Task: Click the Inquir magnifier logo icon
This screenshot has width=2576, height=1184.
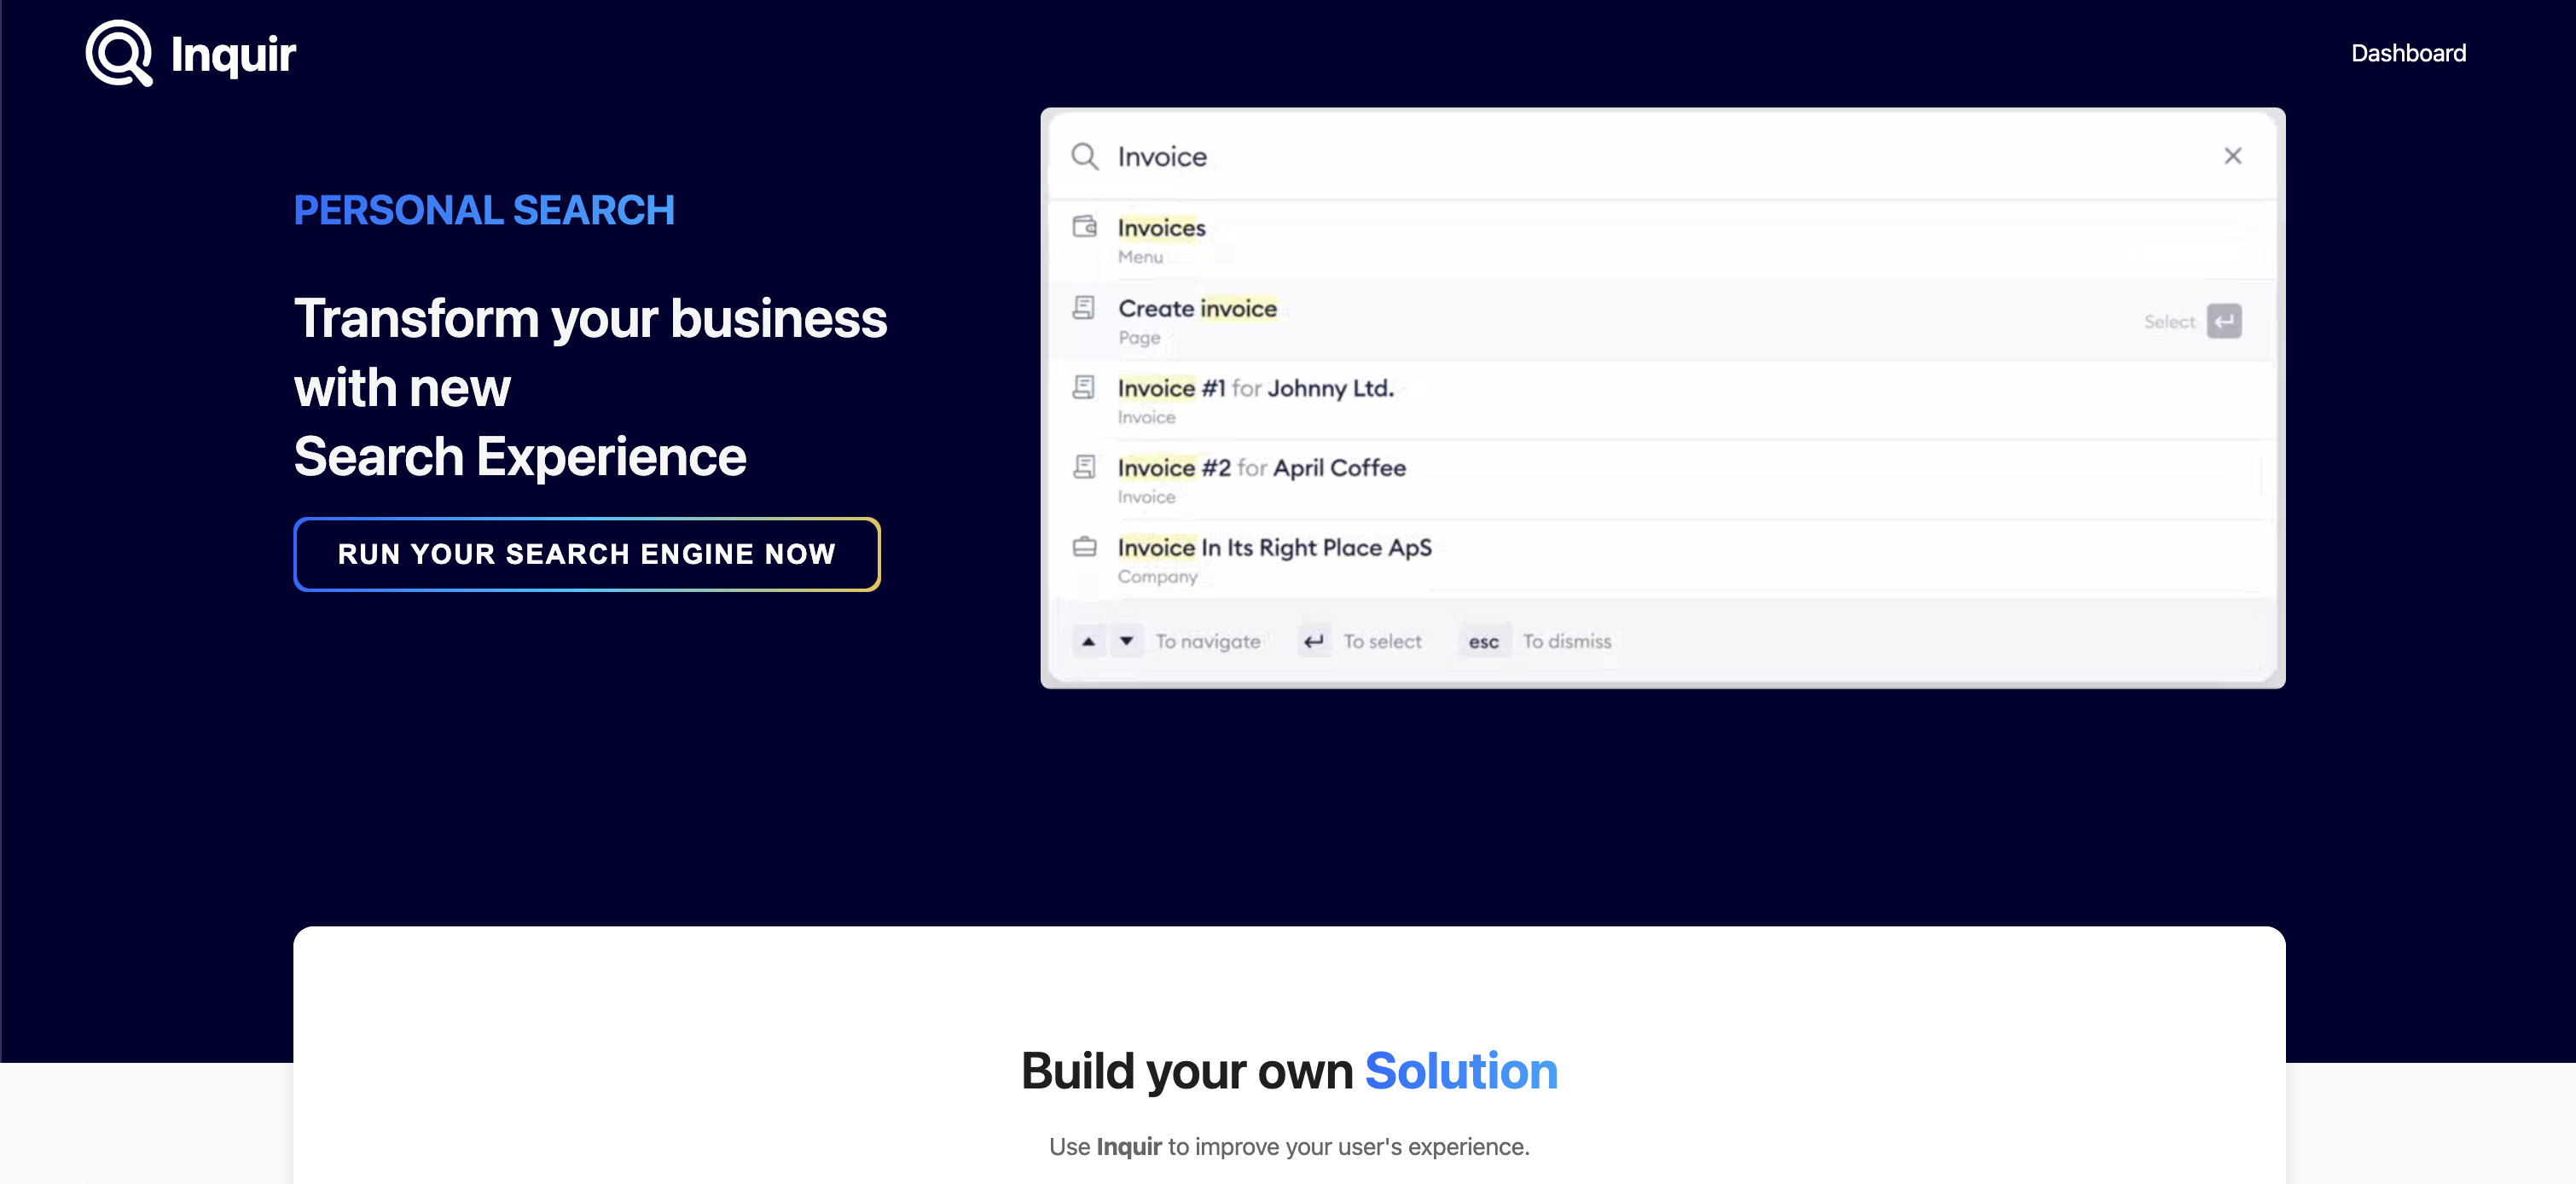Action: (119, 53)
